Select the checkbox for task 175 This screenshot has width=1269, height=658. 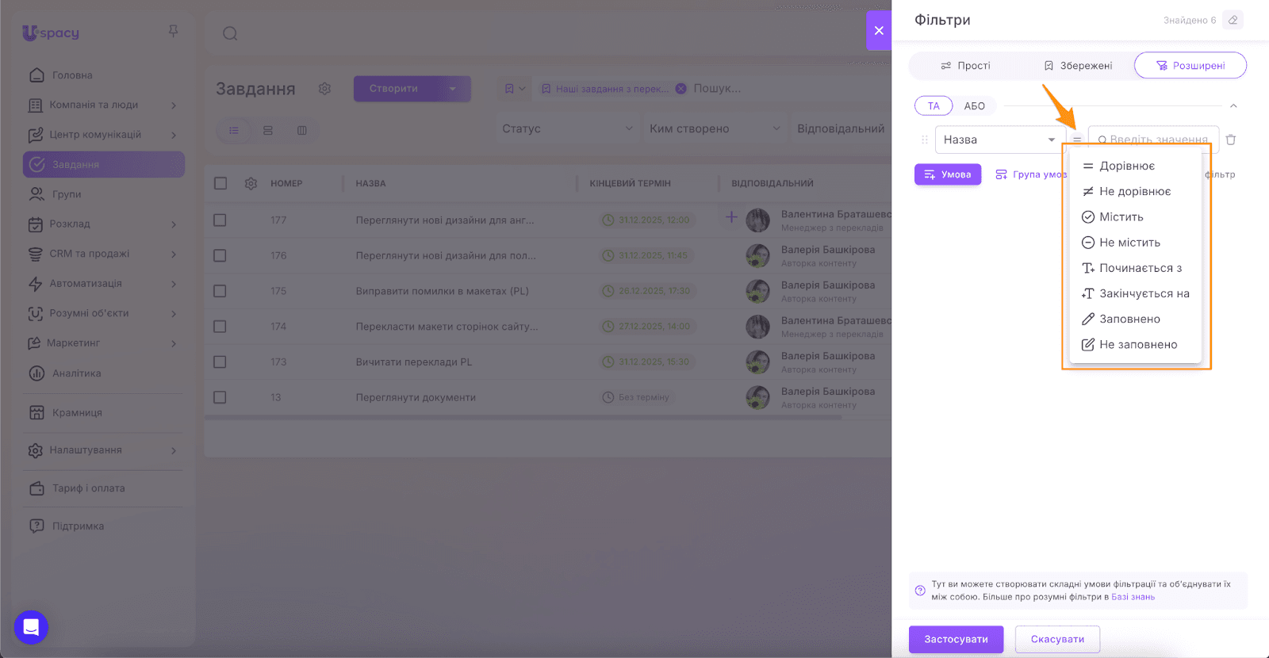(220, 291)
